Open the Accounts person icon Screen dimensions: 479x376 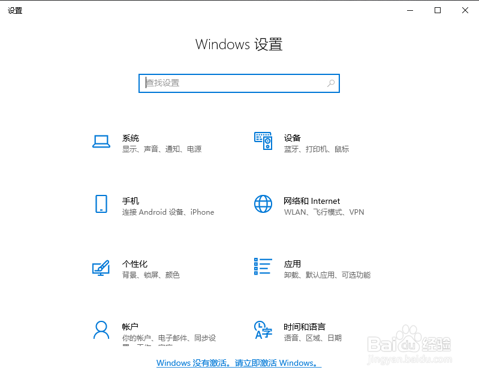(x=101, y=330)
